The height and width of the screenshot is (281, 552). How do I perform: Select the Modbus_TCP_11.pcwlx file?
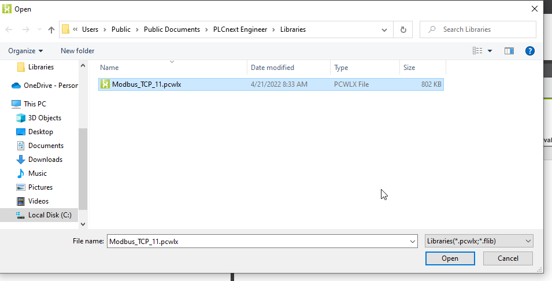tap(271, 84)
